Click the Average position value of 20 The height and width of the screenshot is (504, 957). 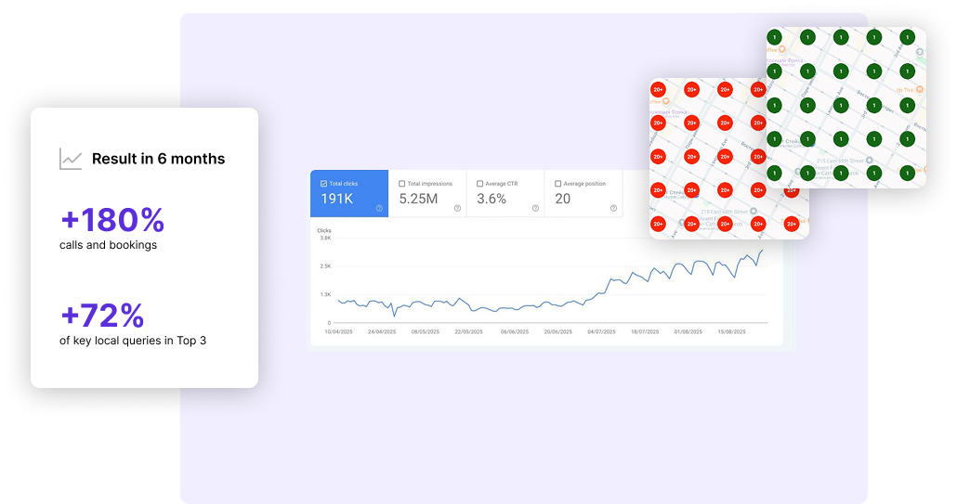coord(563,199)
